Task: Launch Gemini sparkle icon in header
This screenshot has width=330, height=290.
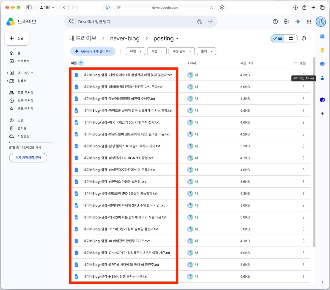Action: point(298,22)
